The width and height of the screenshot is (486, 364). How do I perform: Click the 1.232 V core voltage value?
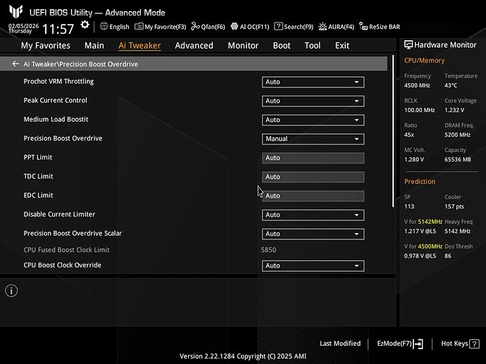454,111
